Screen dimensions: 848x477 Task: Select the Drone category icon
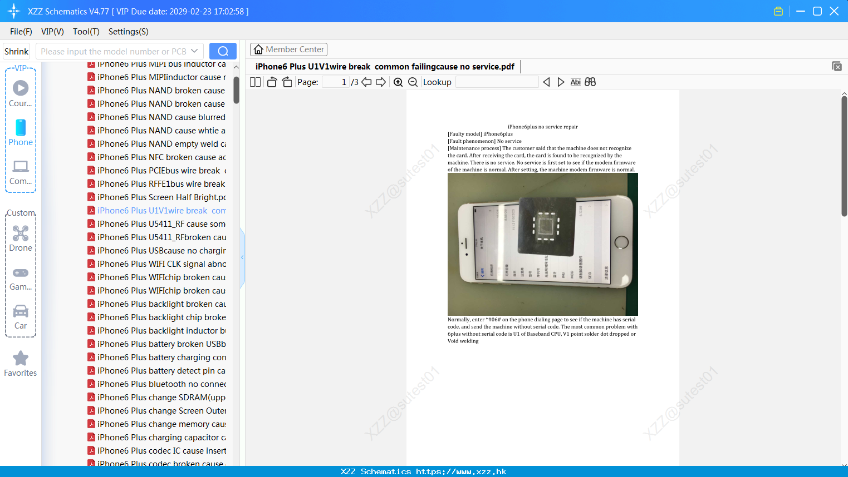click(21, 238)
